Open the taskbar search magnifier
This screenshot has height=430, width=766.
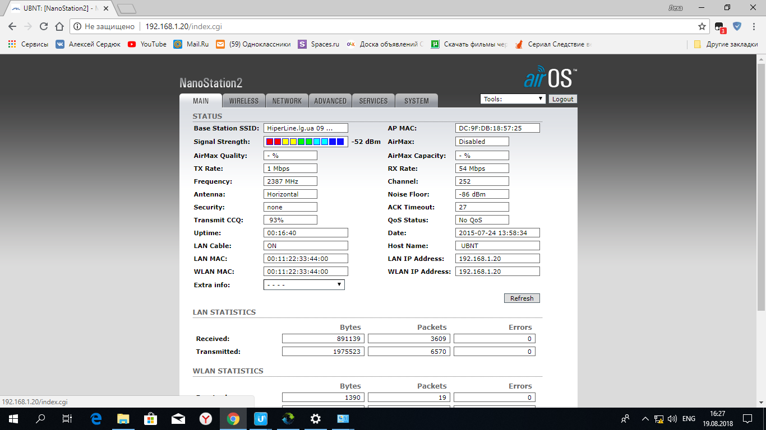pyautogui.click(x=40, y=418)
